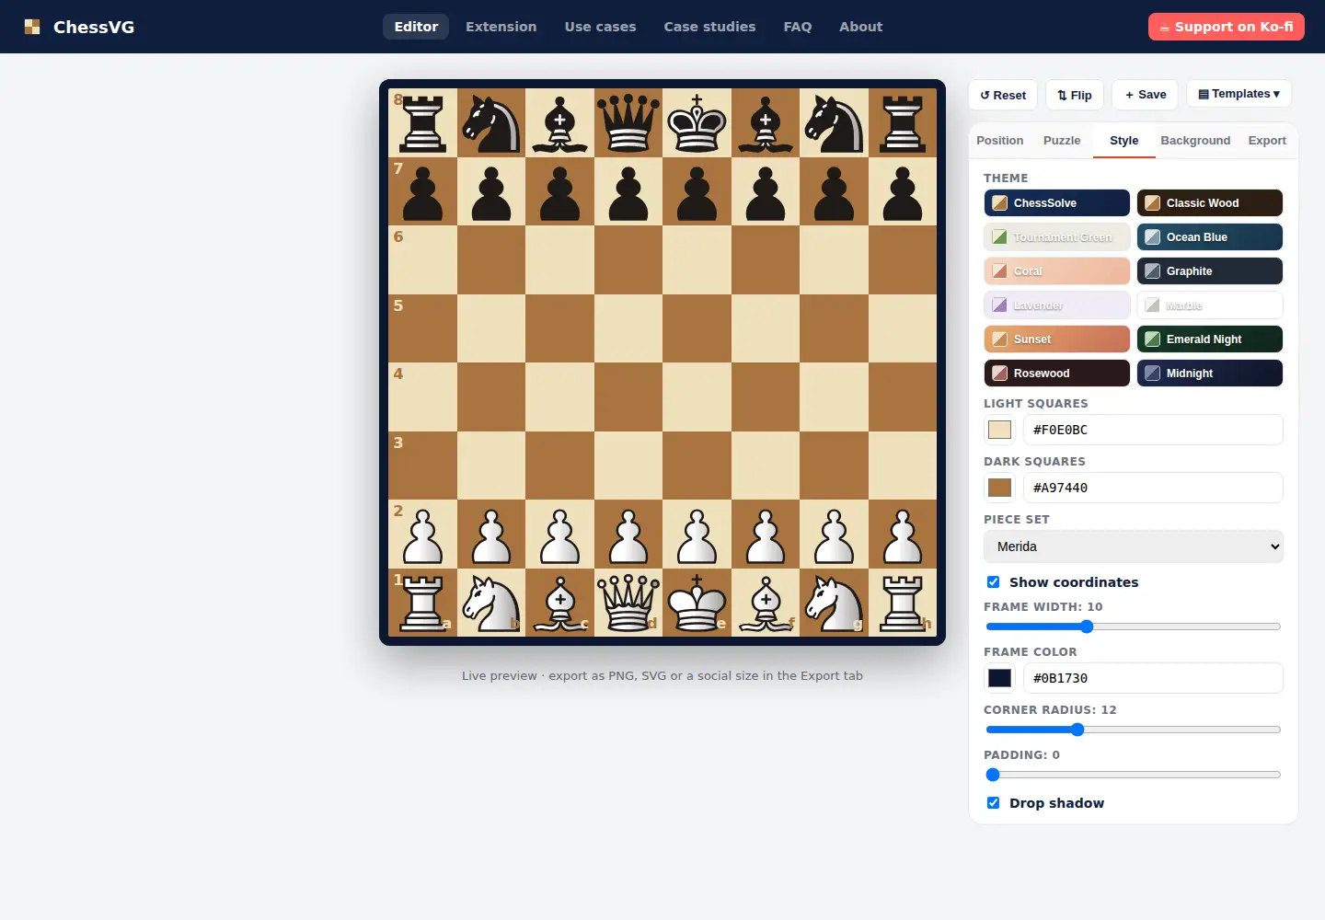Select the black king on e8

(x=697, y=122)
